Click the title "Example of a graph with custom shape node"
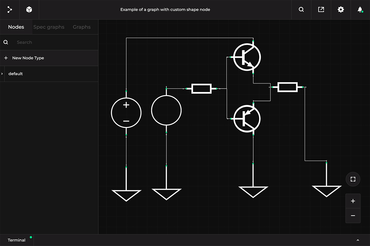Screen dimensions: 370x246 coord(165,9)
